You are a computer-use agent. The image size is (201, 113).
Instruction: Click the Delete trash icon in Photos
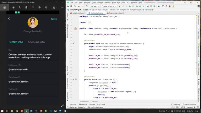[x=26, y=8]
